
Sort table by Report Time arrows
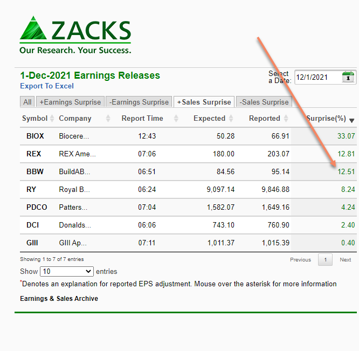point(176,119)
